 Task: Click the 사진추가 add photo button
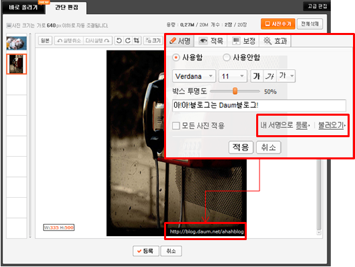[278, 24]
